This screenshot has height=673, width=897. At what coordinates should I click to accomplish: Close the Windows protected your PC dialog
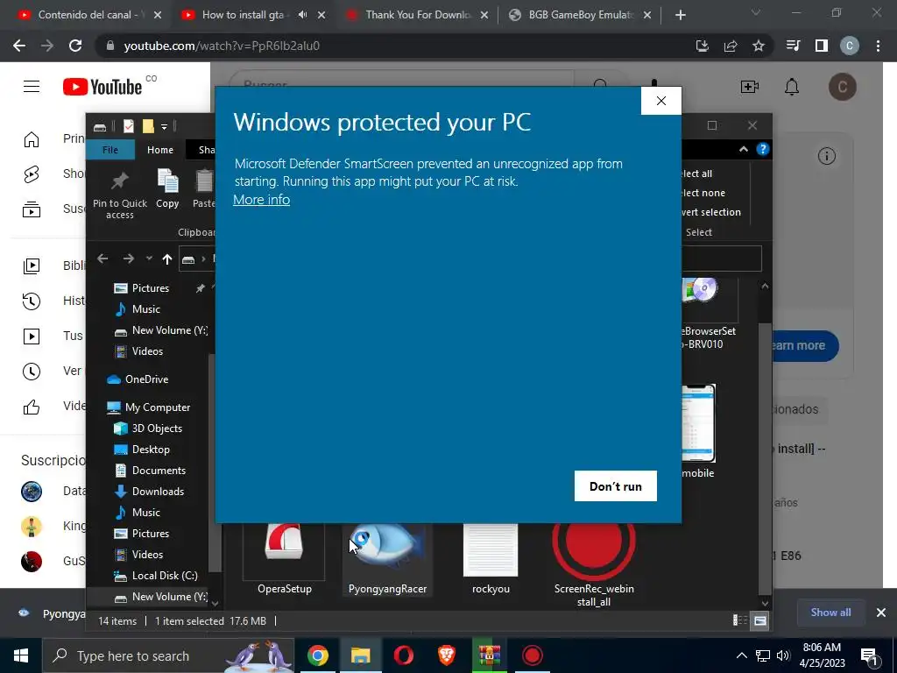click(661, 101)
